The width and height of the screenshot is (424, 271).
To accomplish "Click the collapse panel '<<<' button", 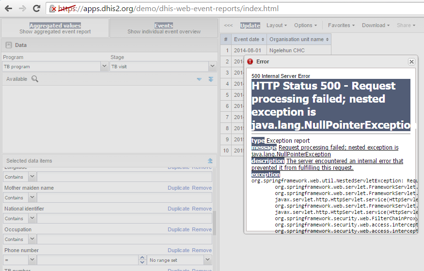I will 228,25.
